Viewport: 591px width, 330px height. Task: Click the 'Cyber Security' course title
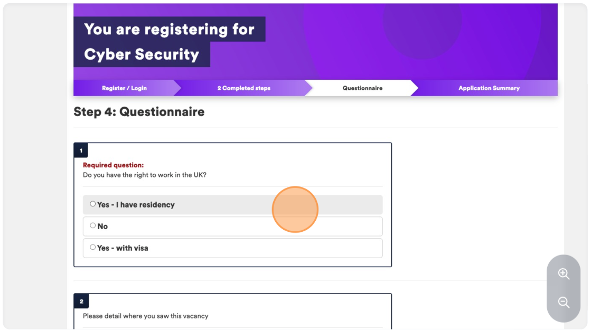(142, 54)
